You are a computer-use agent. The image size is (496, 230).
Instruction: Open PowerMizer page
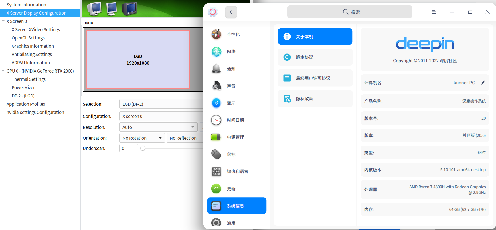point(23,87)
